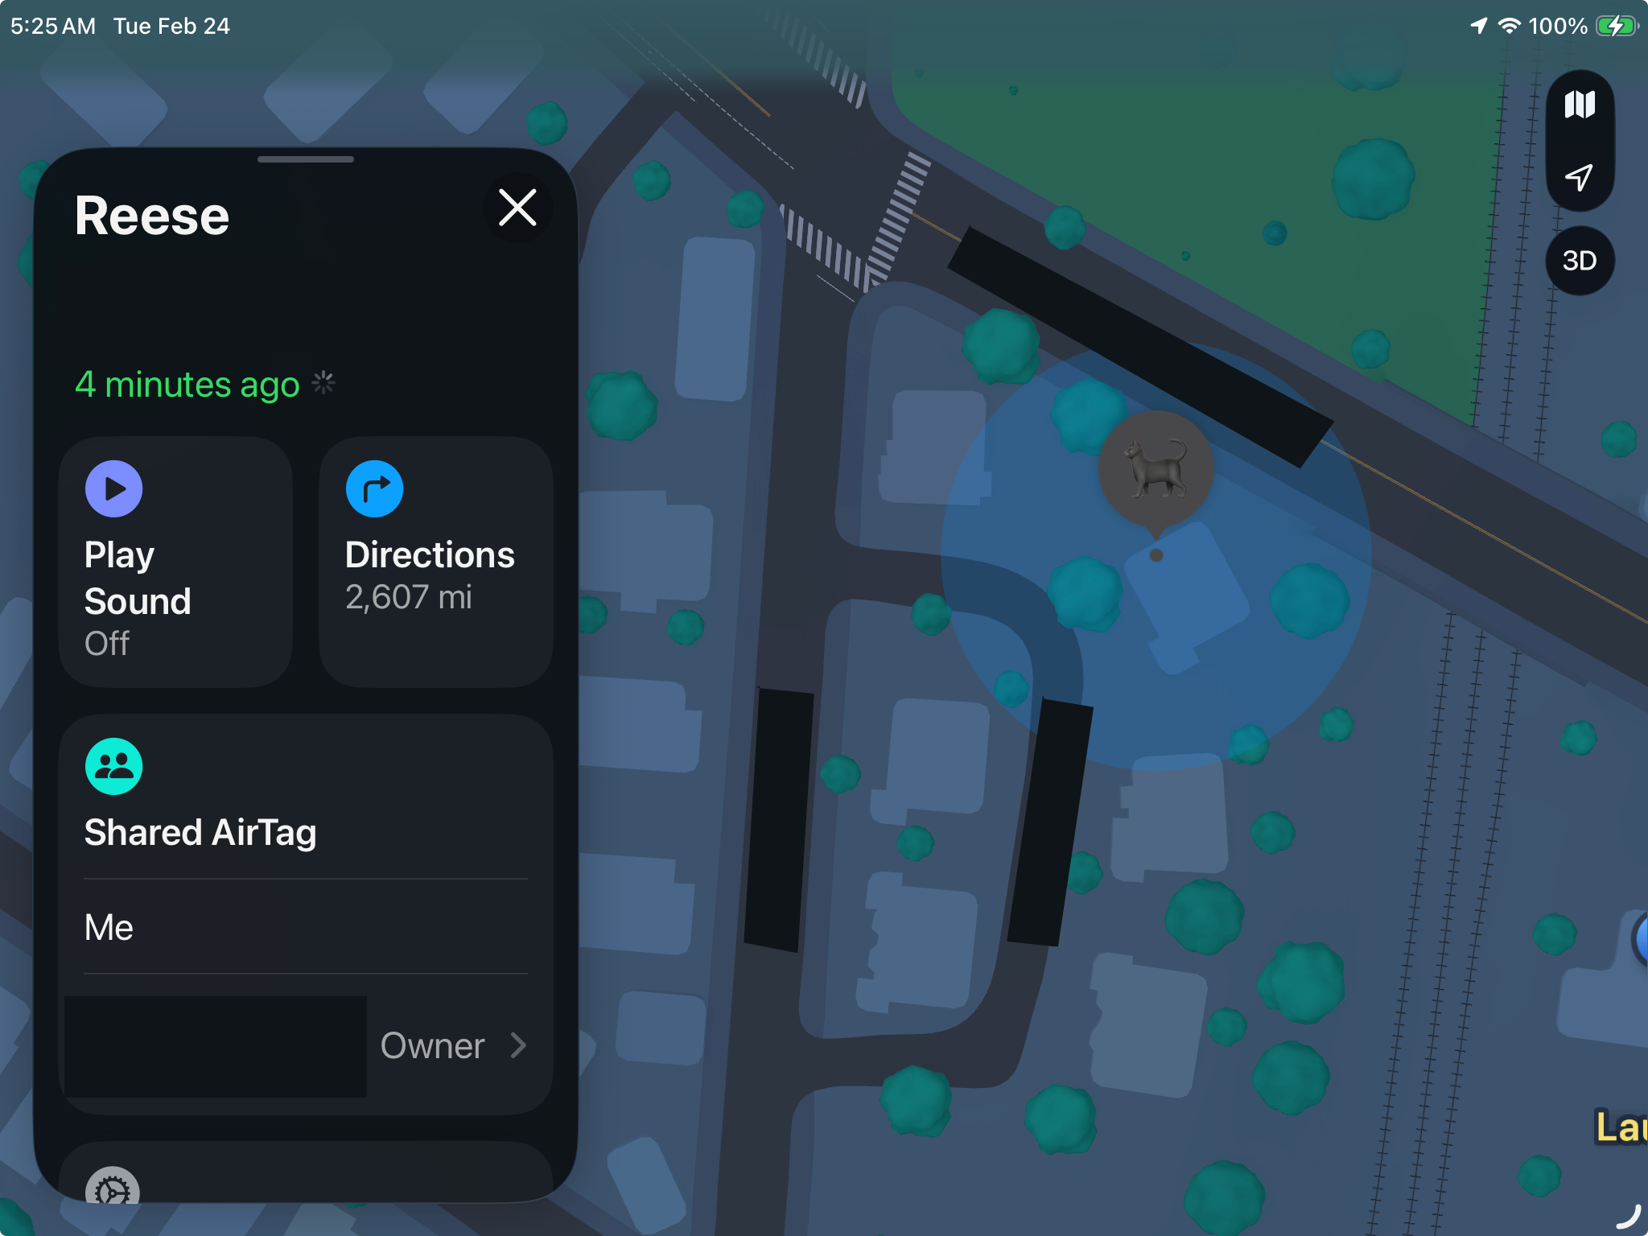
Task: Tap the location tracking arrow button
Action: tap(1580, 176)
